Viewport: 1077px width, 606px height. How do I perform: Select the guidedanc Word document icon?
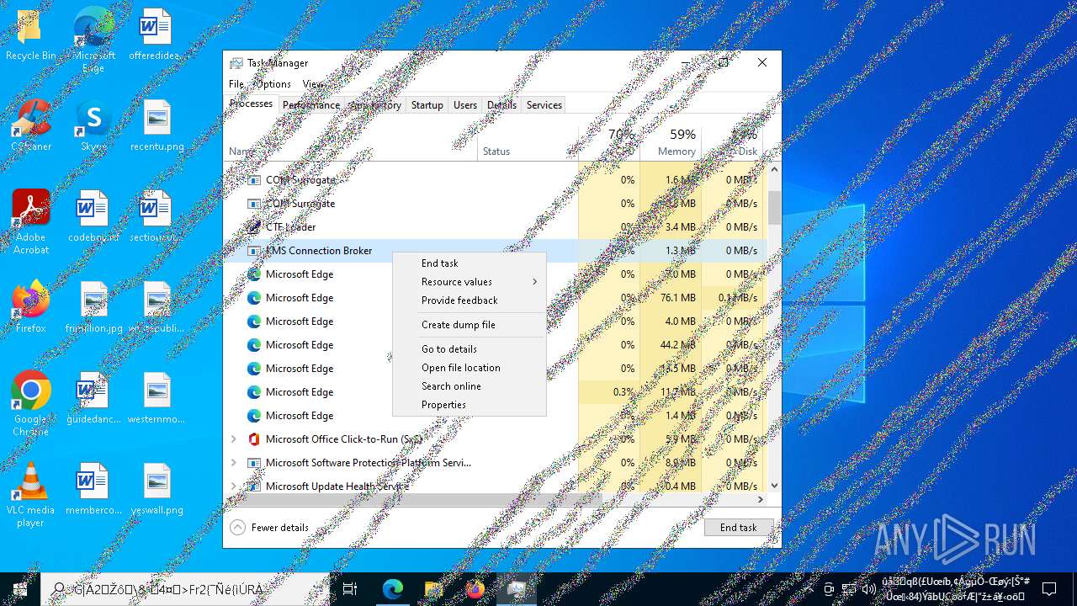point(93,399)
